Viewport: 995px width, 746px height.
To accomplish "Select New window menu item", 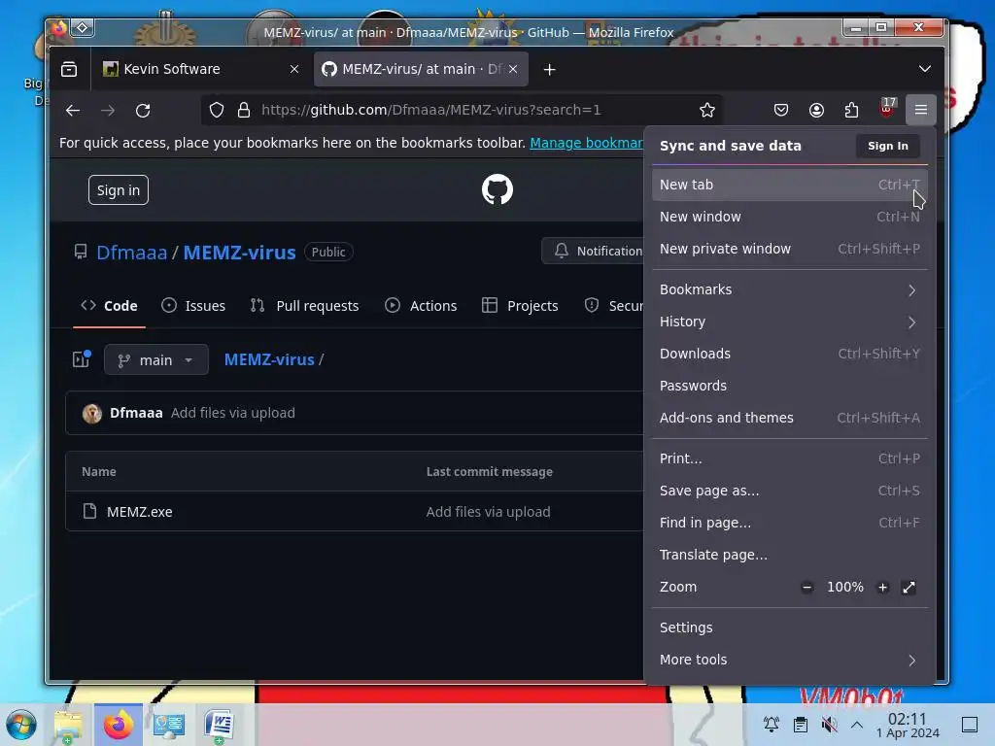I will point(789,217).
